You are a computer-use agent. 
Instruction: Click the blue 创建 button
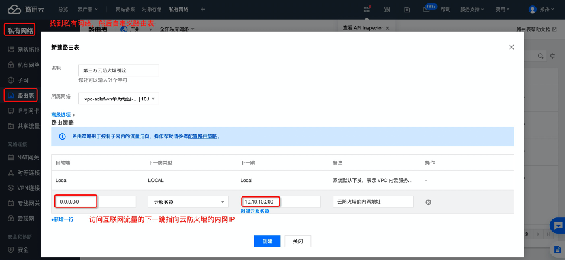click(267, 241)
